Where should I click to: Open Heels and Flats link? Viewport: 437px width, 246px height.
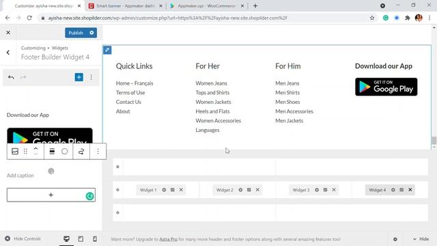[212, 111]
